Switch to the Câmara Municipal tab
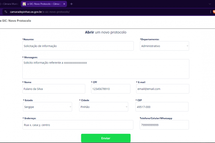This screenshot has width=215, height=143. point(9,4)
